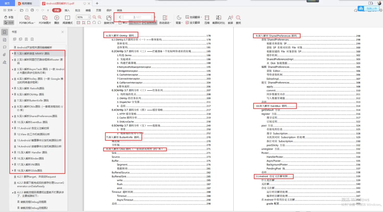This screenshot has height=212, width=383.
Task: Expand bookmark 5.深入解析 Retrofit源码
Action: coord(13,89)
